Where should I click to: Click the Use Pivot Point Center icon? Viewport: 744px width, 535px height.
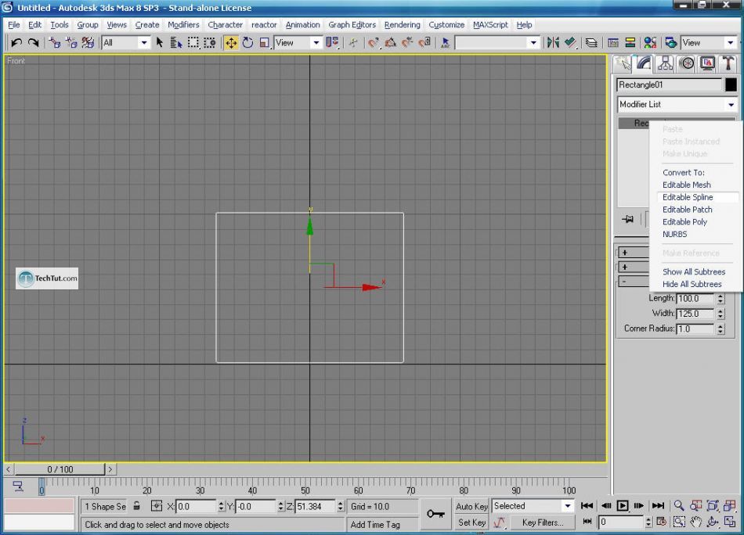[332, 43]
